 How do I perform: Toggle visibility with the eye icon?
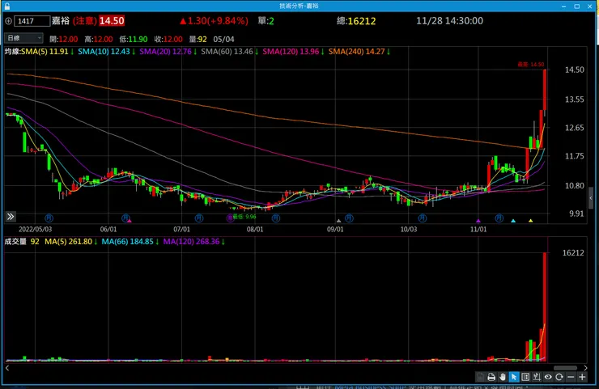pyautogui.click(x=548, y=377)
